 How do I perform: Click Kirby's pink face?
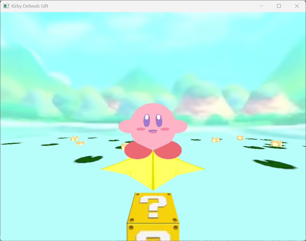[x=153, y=126]
